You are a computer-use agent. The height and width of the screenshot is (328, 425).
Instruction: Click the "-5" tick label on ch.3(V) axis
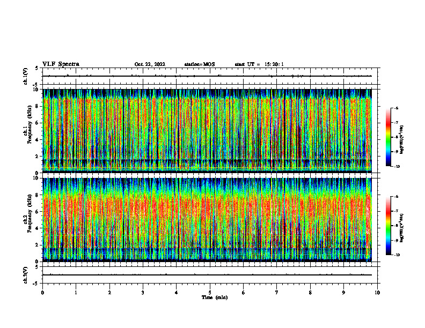[36, 284]
